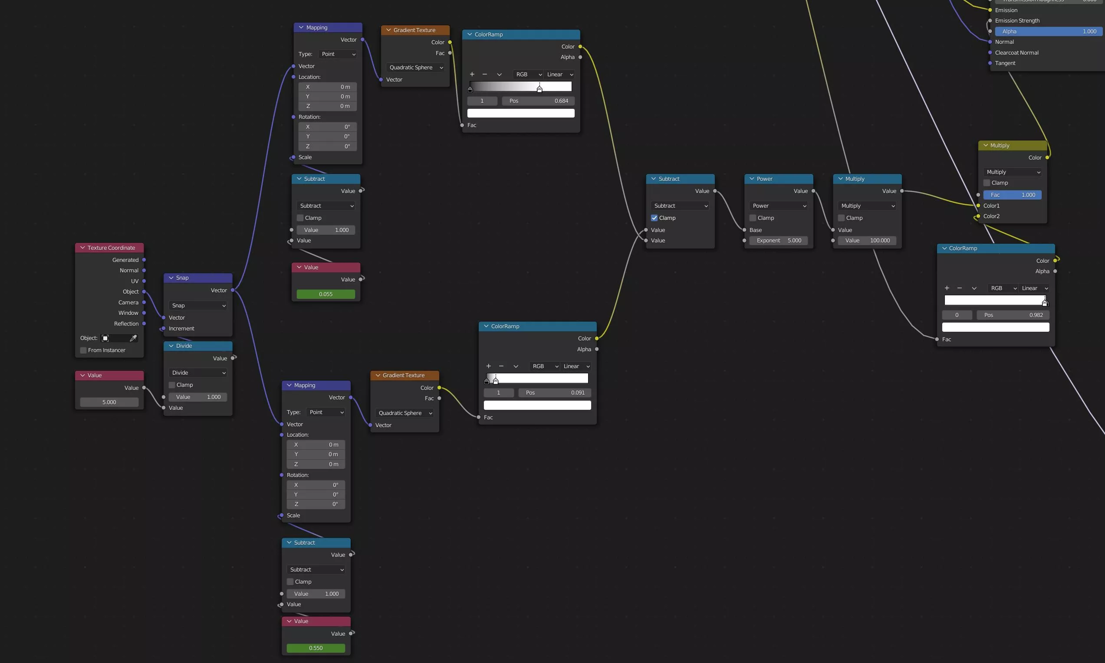Screen dimensions: 1105x663
Task: Open color stop tools menu in right ColorRamp
Action: 974,288
